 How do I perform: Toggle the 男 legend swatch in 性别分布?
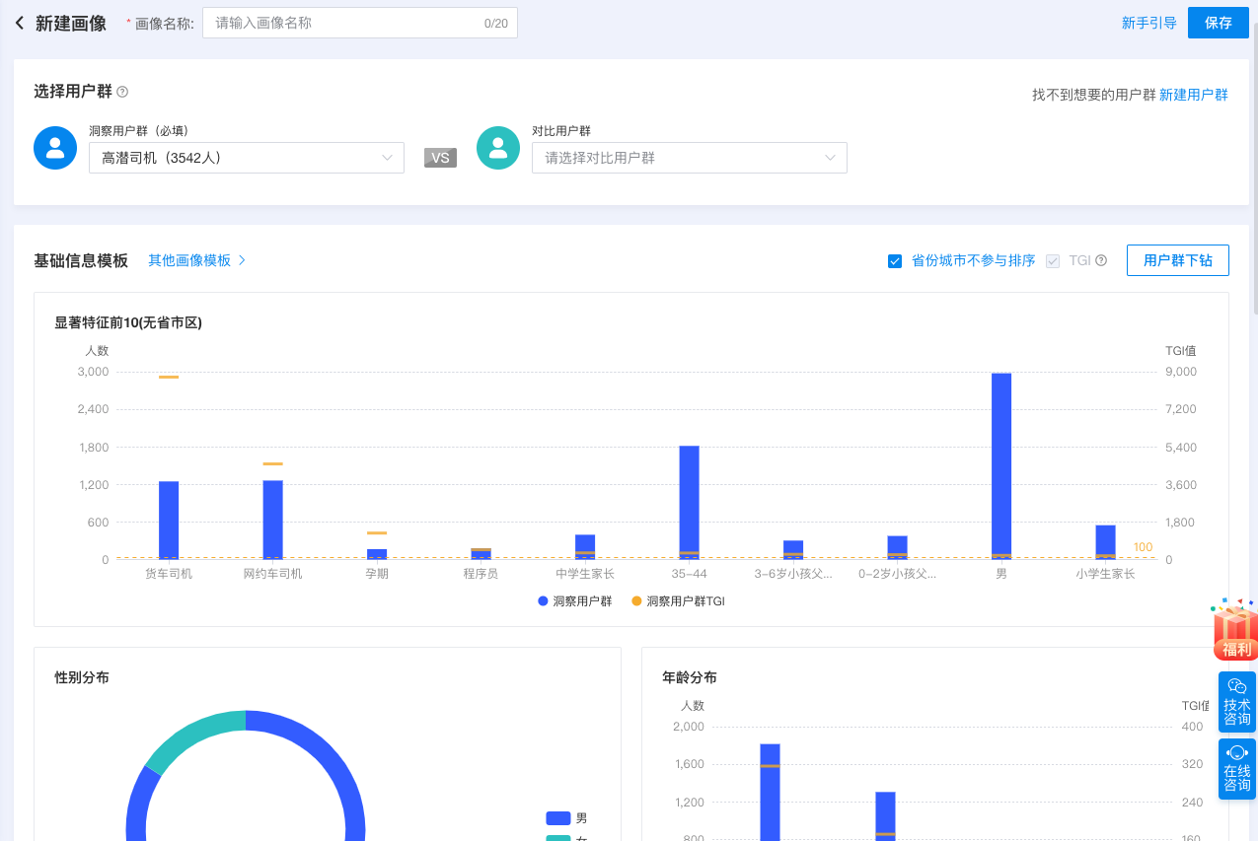tap(558, 818)
